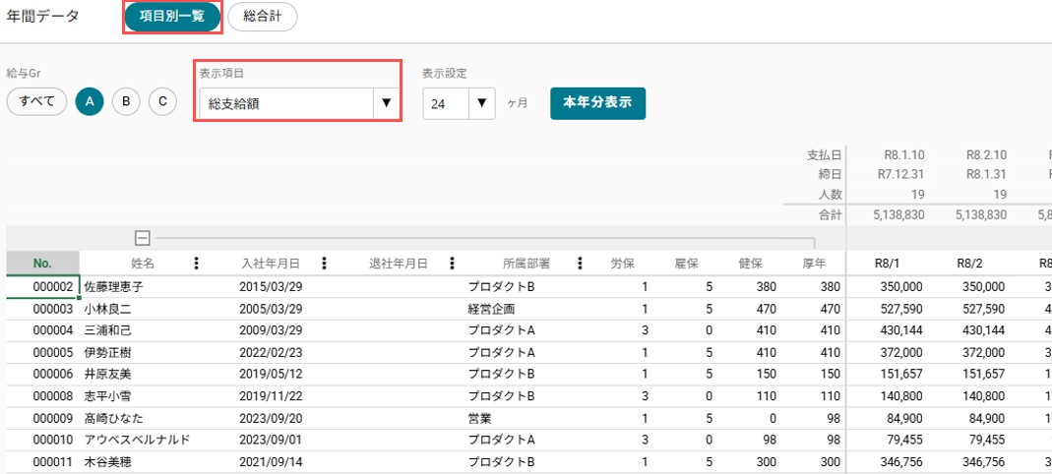Select salary group B filter
1052x474 pixels.
[x=126, y=102]
